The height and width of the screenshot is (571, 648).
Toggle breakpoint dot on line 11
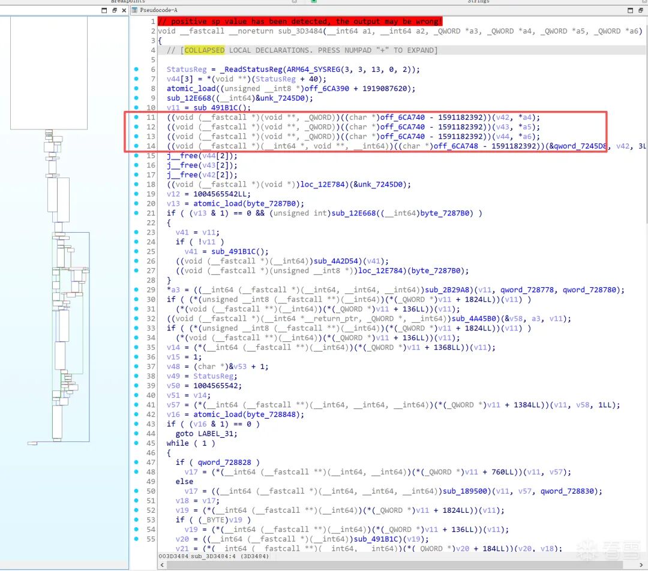[136, 118]
